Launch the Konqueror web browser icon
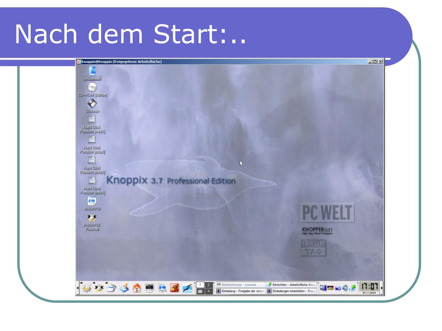 click(x=162, y=288)
